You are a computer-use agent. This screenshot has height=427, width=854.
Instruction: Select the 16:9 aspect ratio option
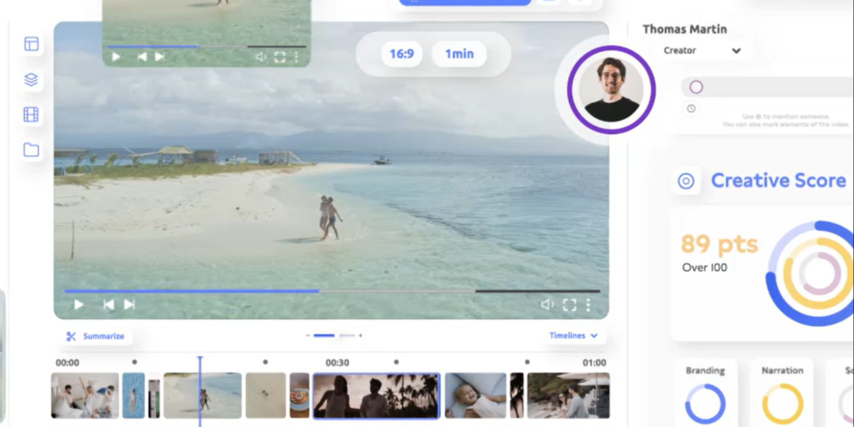point(401,54)
